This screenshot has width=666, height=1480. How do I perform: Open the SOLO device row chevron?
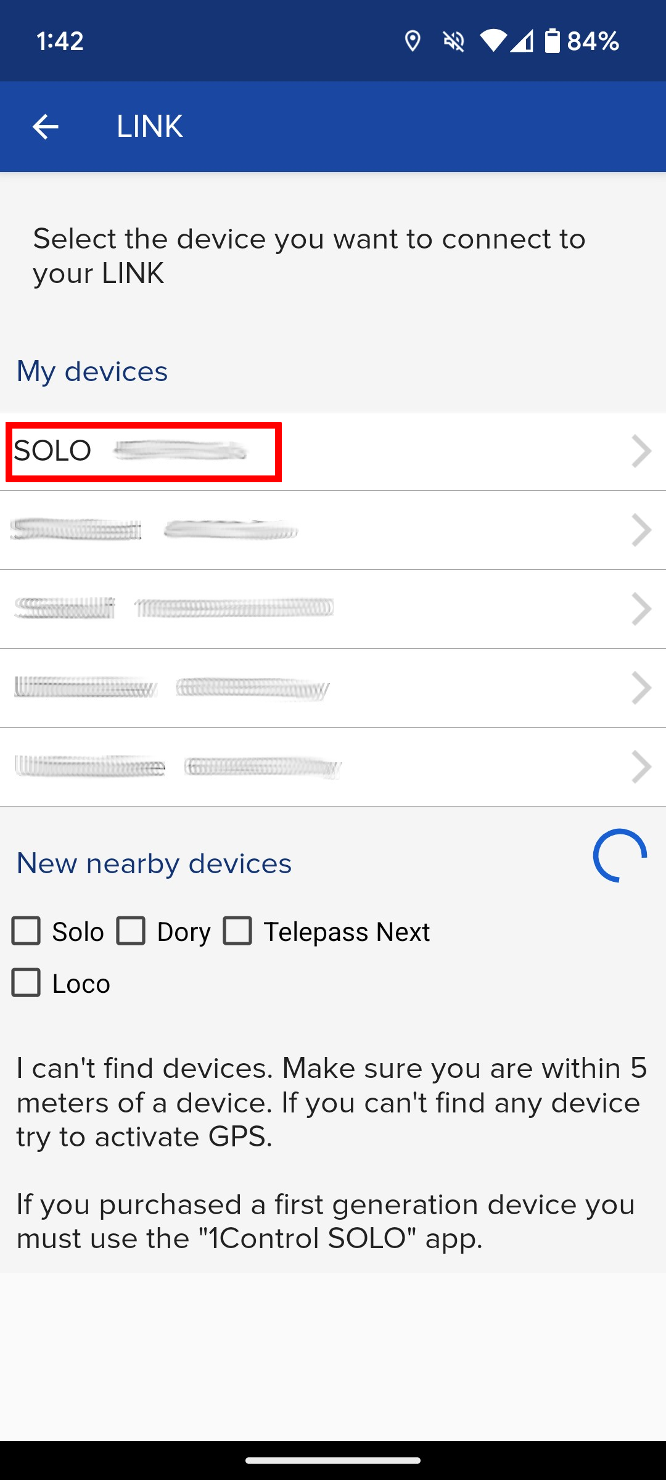[x=641, y=451]
